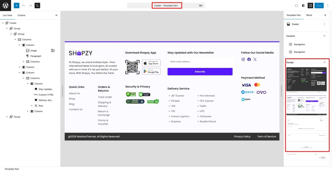The height and width of the screenshot is (171, 332).
Task: Click the Enter email address field
Action: coord(201,62)
